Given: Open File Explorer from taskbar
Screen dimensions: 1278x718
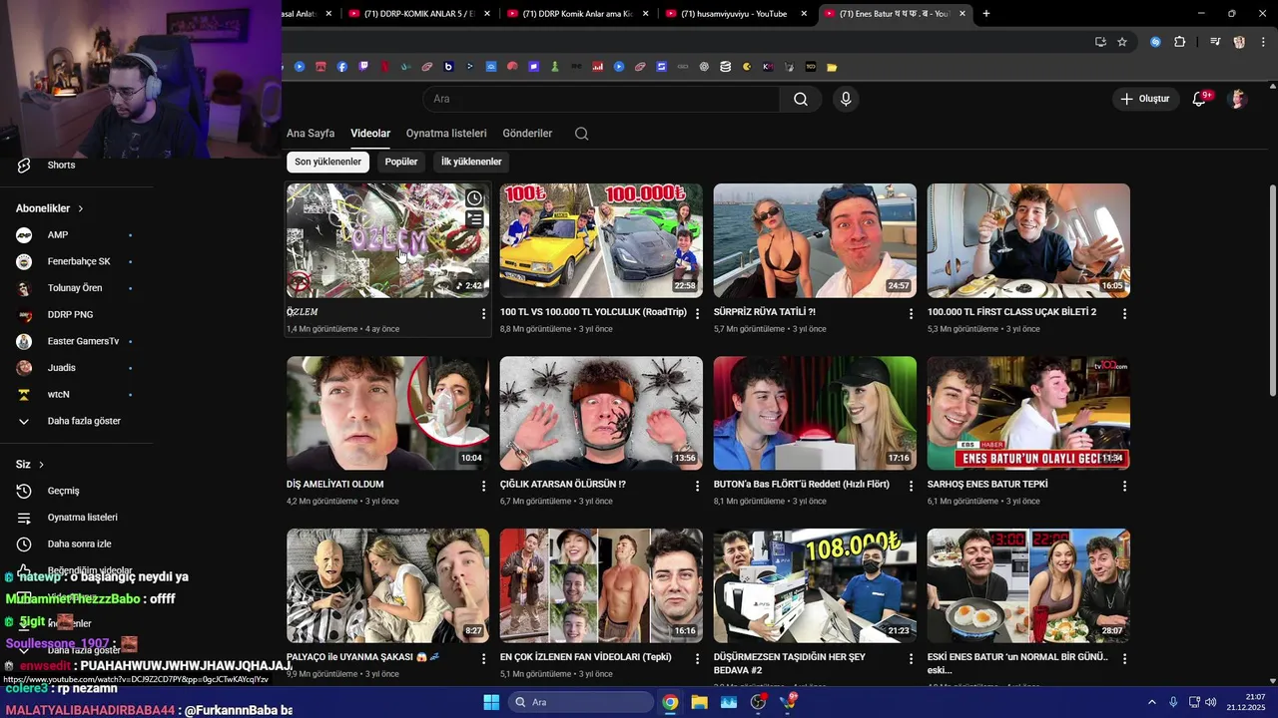Looking at the screenshot, I should (x=699, y=702).
